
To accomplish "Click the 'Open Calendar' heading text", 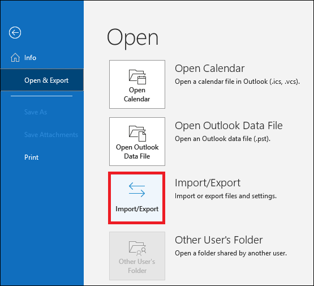I will 210,69.
